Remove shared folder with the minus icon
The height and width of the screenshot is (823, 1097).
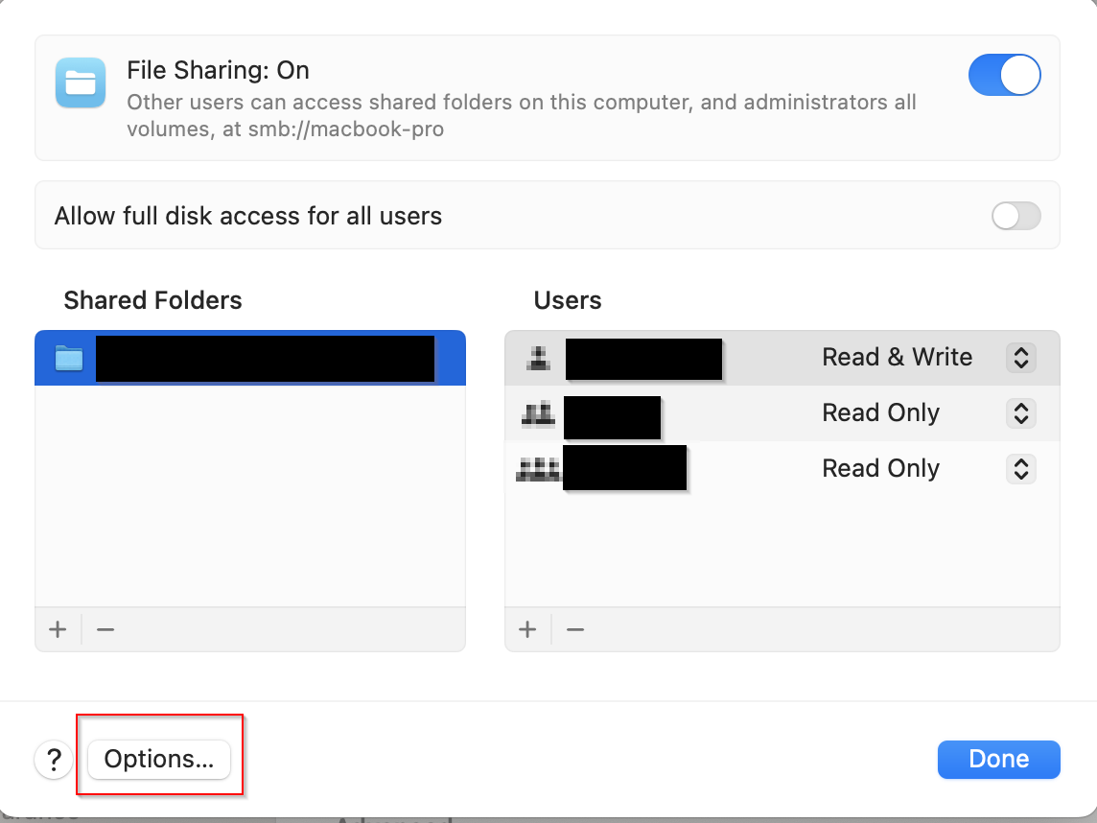tap(105, 629)
